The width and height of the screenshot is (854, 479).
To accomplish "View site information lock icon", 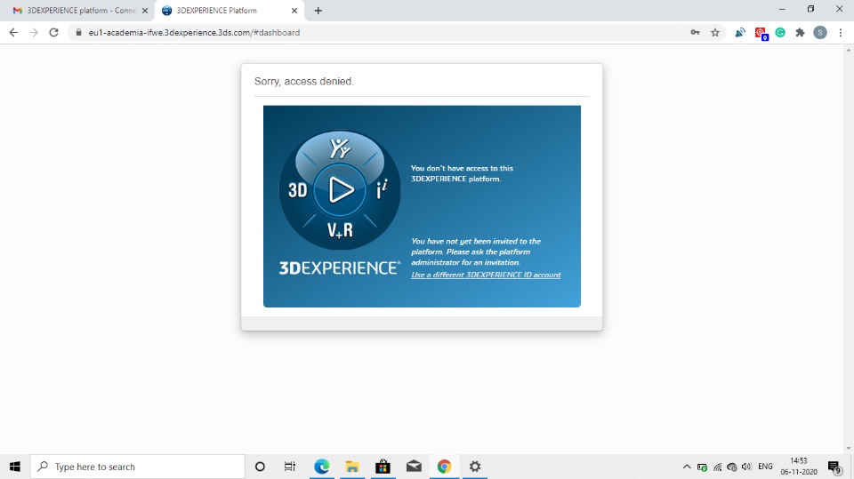I will coord(78,33).
